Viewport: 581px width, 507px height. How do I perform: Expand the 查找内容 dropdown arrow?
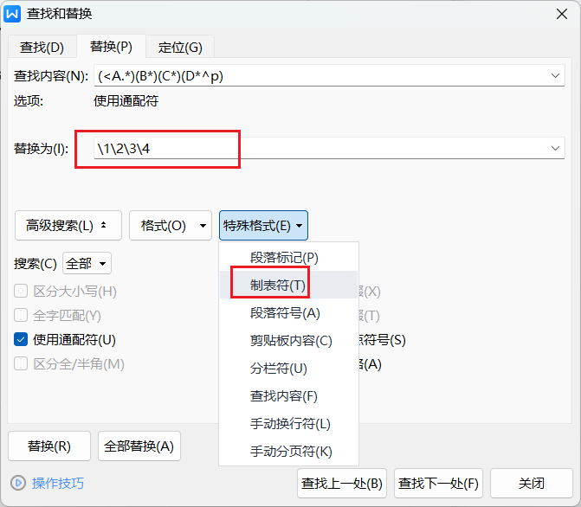pos(555,76)
